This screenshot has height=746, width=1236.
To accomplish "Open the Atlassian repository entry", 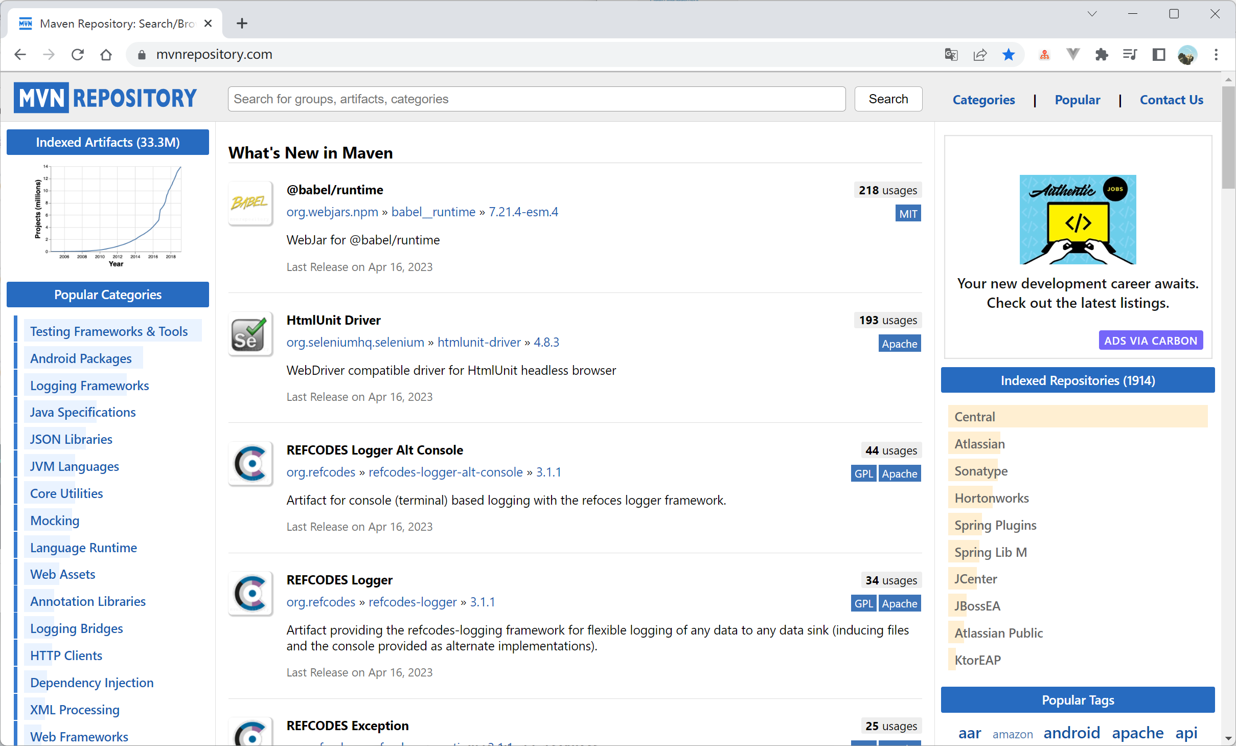I will pos(979,444).
